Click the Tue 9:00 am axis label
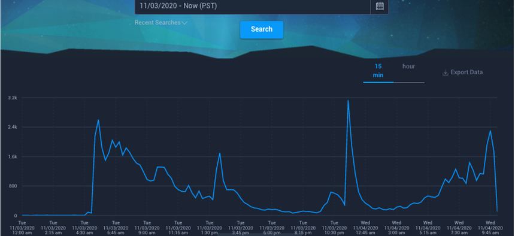The width and height of the screenshot is (515, 236). tap(147, 228)
